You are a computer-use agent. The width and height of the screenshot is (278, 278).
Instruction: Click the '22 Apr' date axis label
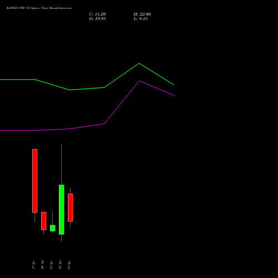[60, 265]
